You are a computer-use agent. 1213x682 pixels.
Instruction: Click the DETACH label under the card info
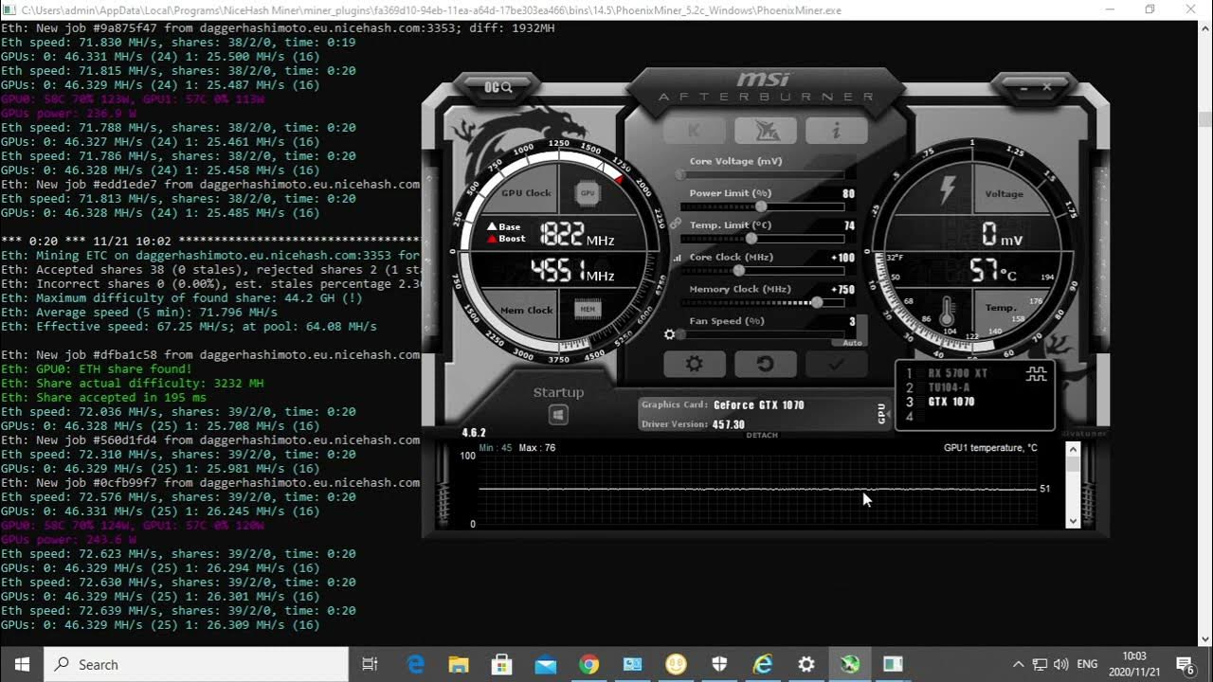tap(762, 436)
